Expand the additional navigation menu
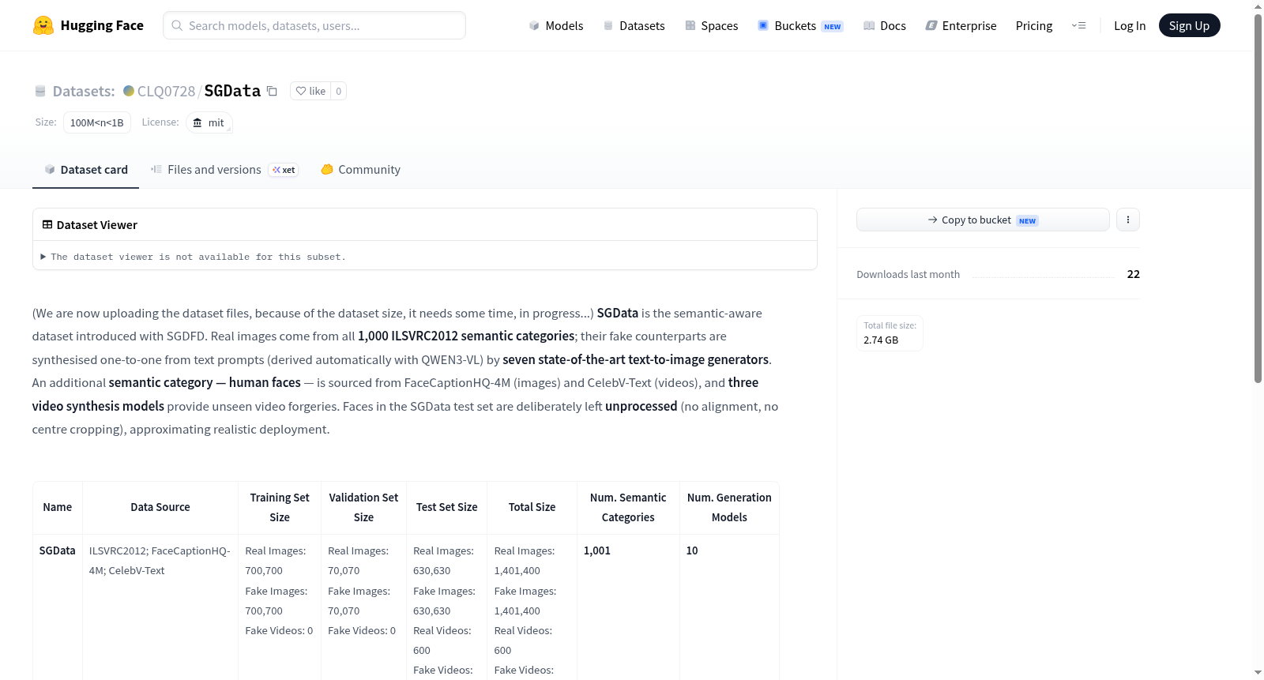The height and width of the screenshot is (680, 1264). 1078,25
